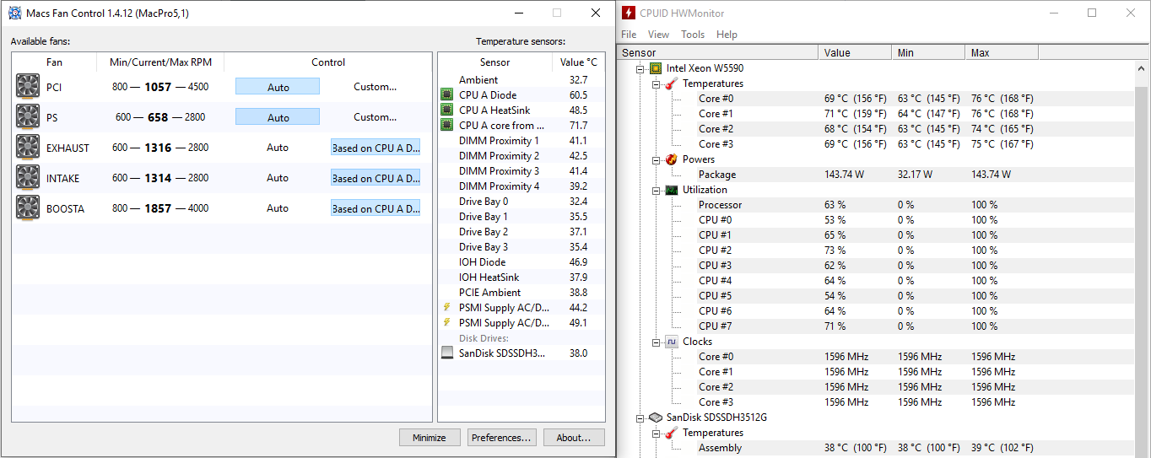Open the Tools menu in HWMonitor
This screenshot has height=458, width=1151.
tap(693, 35)
